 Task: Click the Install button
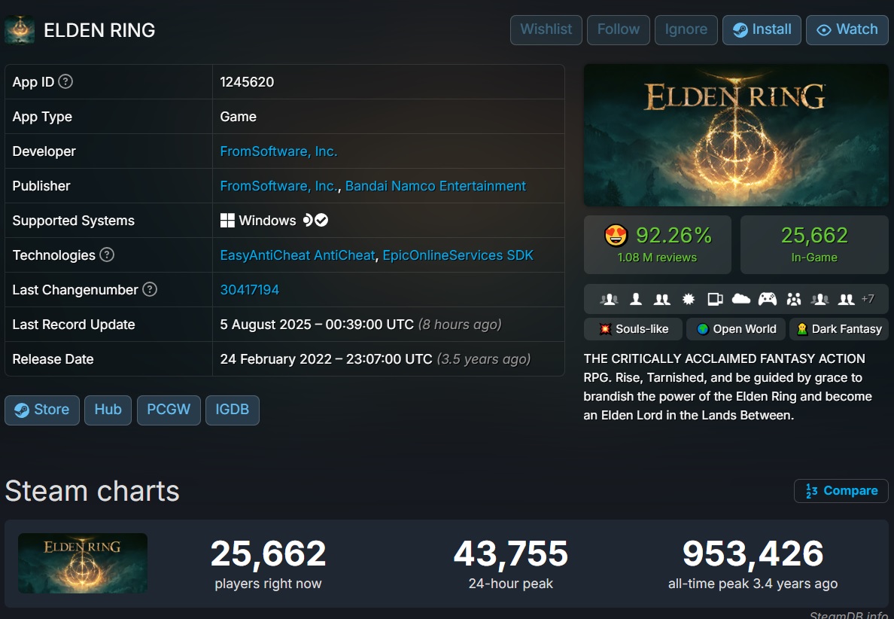[x=762, y=29]
